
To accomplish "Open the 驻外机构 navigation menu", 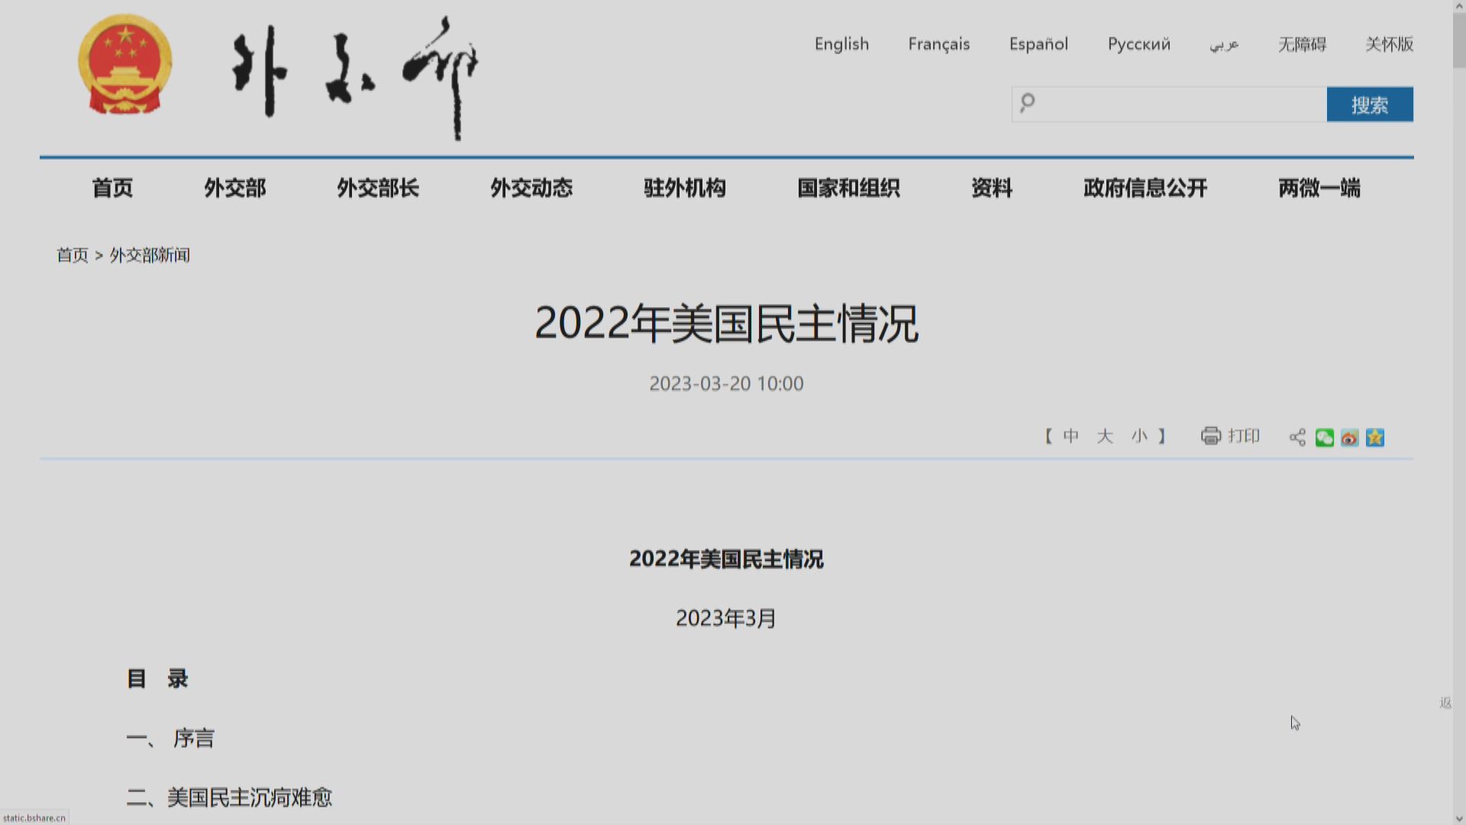I will point(685,189).
